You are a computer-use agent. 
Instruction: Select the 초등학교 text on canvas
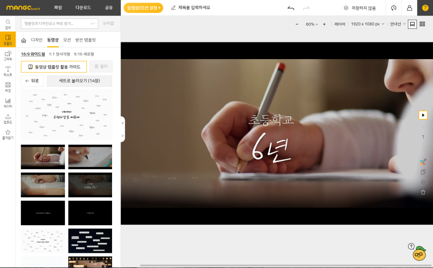click(x=271, y=119)
